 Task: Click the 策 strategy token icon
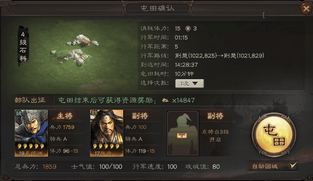point(188,28)
